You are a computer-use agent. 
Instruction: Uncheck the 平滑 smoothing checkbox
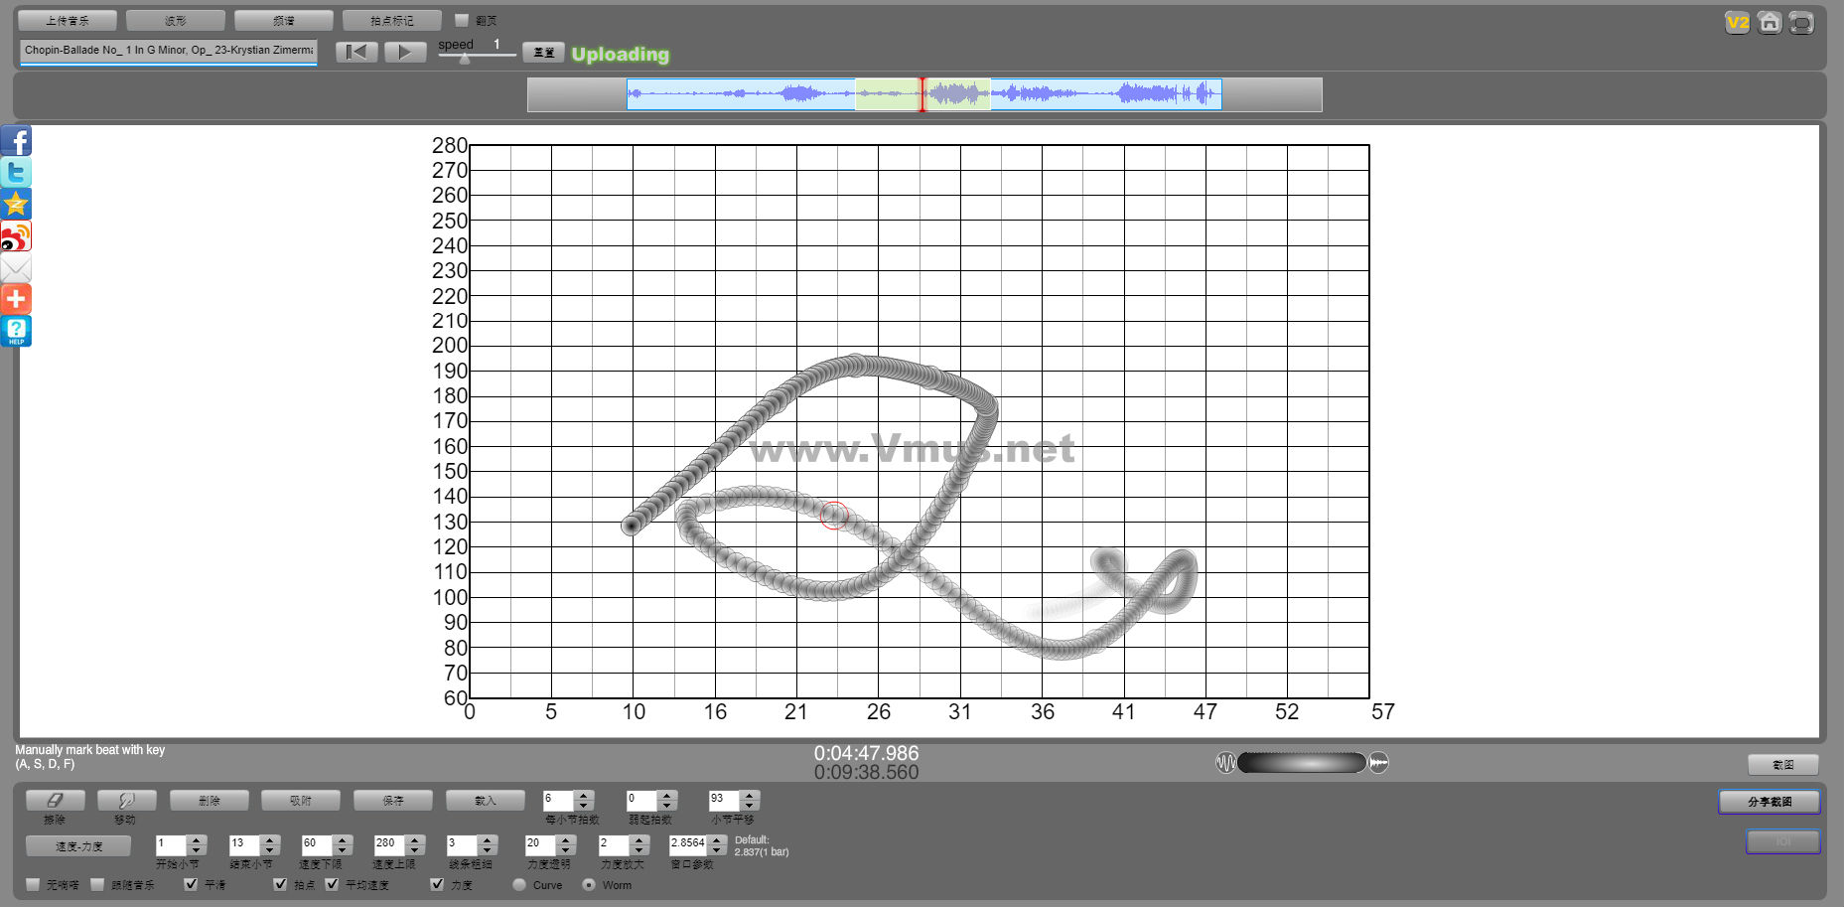coord(191,884)
